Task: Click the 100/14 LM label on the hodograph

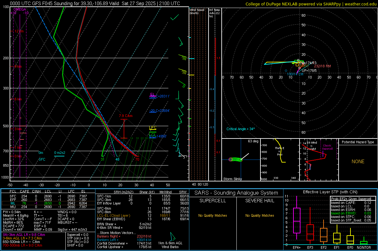Action: [x=295, y=74]
